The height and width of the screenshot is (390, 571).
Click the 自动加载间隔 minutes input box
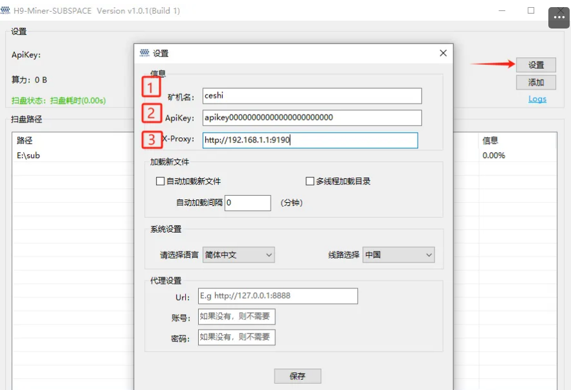[x=247, y=203]
